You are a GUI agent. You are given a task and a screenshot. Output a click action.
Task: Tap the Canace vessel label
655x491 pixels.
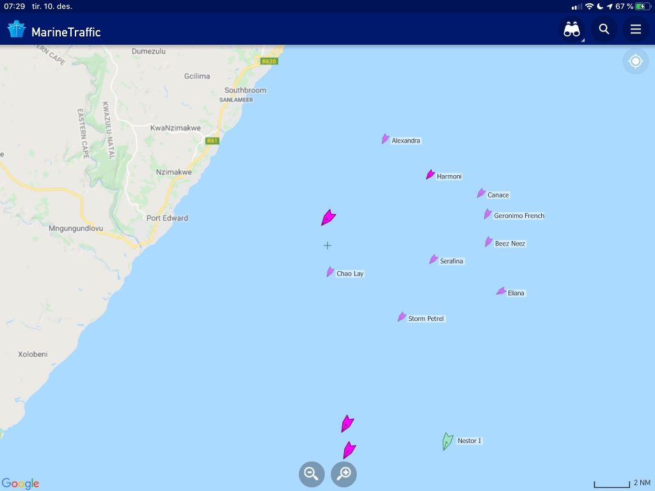[x=498, y=195]
